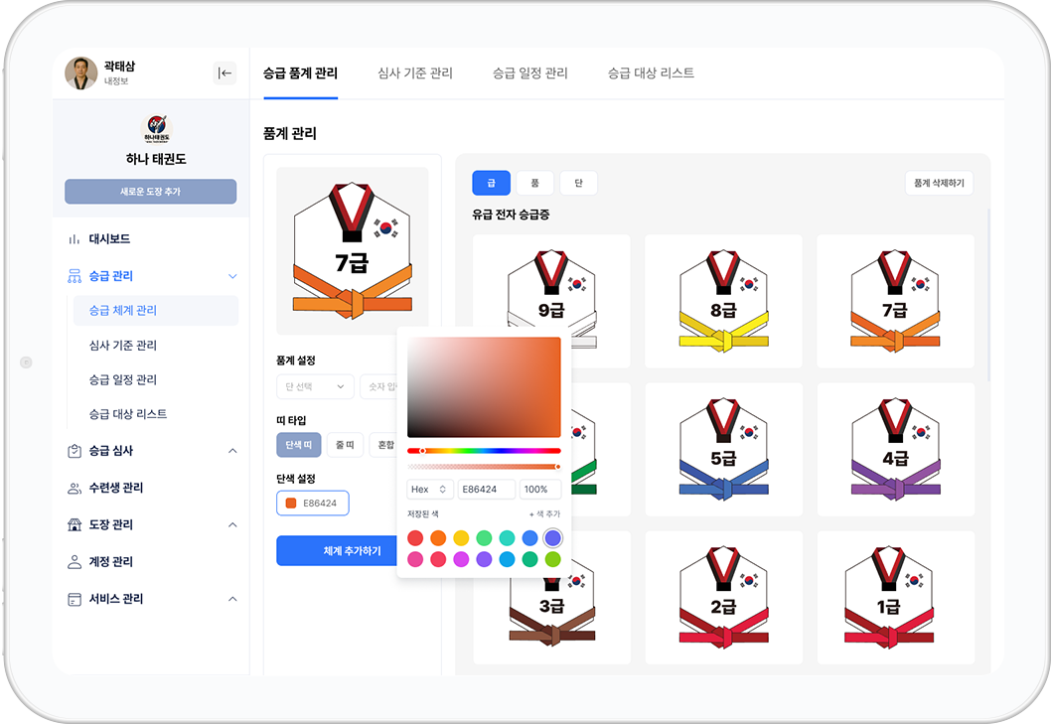Switch to 승급 일정 관리 tab
The image size is (1051, 725).
point(530,73)
